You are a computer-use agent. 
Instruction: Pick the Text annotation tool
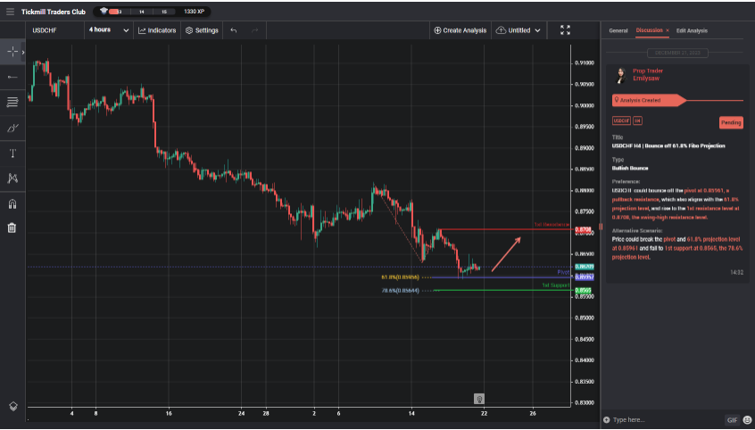12,153
